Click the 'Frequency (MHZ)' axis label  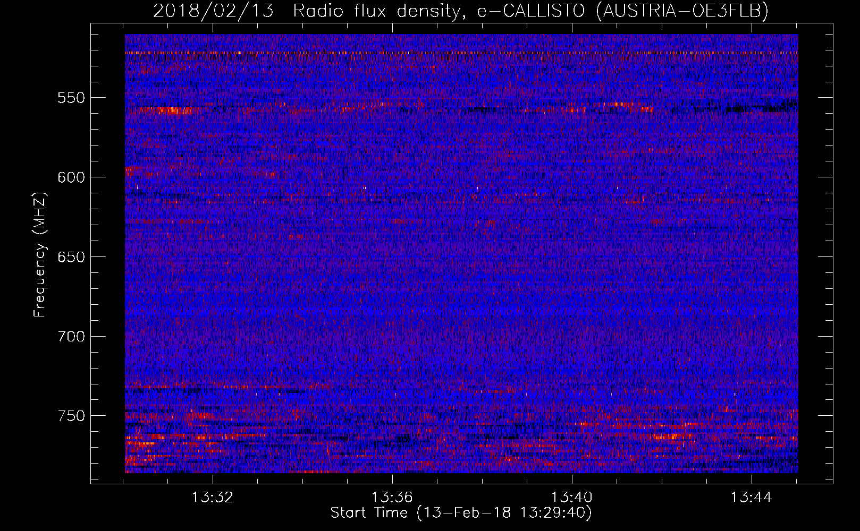[x=40, y=255]
